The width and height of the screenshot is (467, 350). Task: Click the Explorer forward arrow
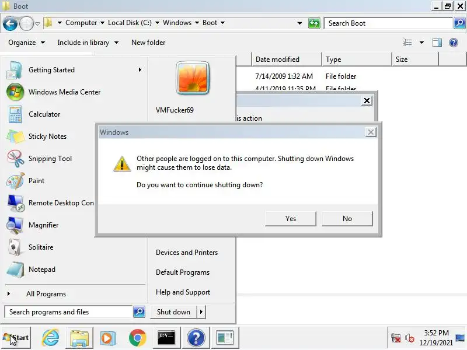click(26, 23)
